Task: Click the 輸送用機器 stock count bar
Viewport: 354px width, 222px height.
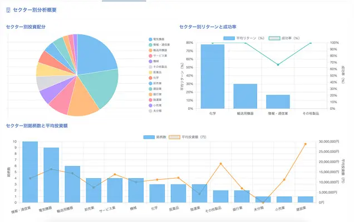Action: tap(72, 184)
